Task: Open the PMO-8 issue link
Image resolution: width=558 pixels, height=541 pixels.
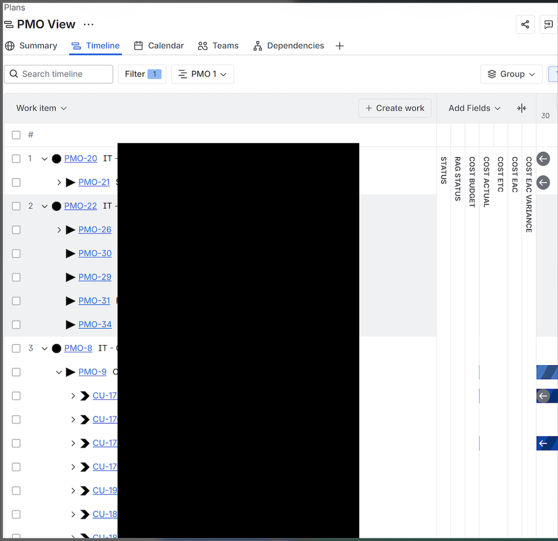Action: click(x=78, y=348)
